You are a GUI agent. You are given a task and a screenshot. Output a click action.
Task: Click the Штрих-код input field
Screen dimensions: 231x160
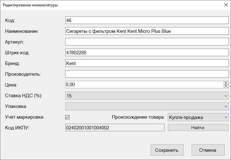146,52
